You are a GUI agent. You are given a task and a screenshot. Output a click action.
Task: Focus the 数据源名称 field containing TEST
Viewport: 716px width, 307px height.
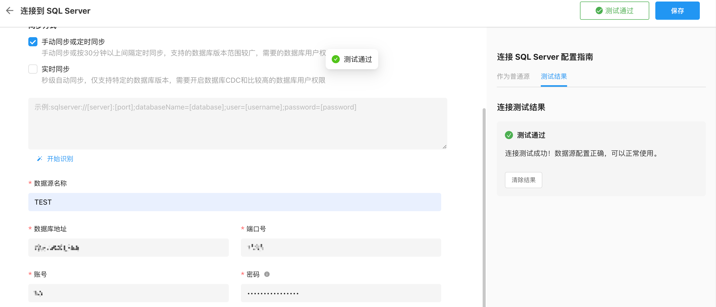tap(234, 202)
